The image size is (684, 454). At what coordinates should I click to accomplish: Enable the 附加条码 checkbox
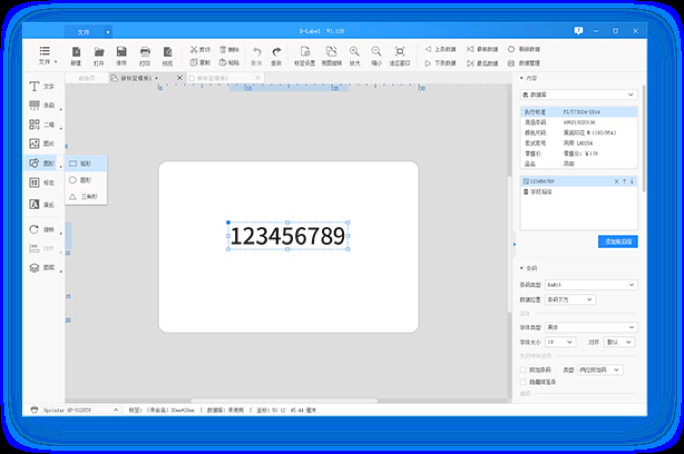tap(523, 370)
